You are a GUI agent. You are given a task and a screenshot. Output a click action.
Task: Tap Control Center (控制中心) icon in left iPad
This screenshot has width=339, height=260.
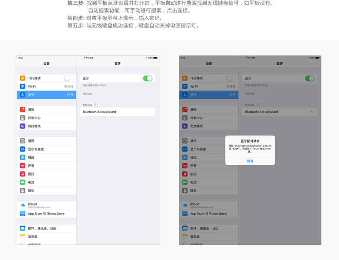(22, 118)
